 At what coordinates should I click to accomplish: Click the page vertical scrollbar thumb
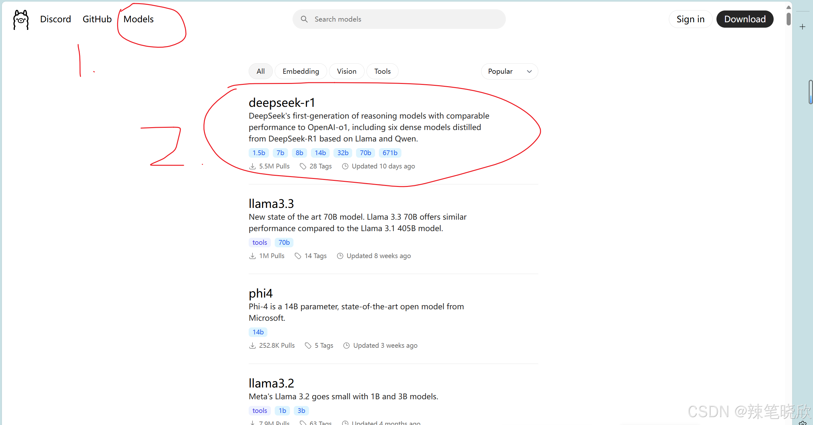tap(789, 19)
